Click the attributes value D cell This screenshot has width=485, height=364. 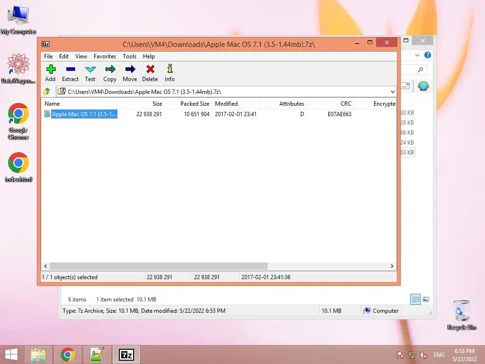point(302,114)
